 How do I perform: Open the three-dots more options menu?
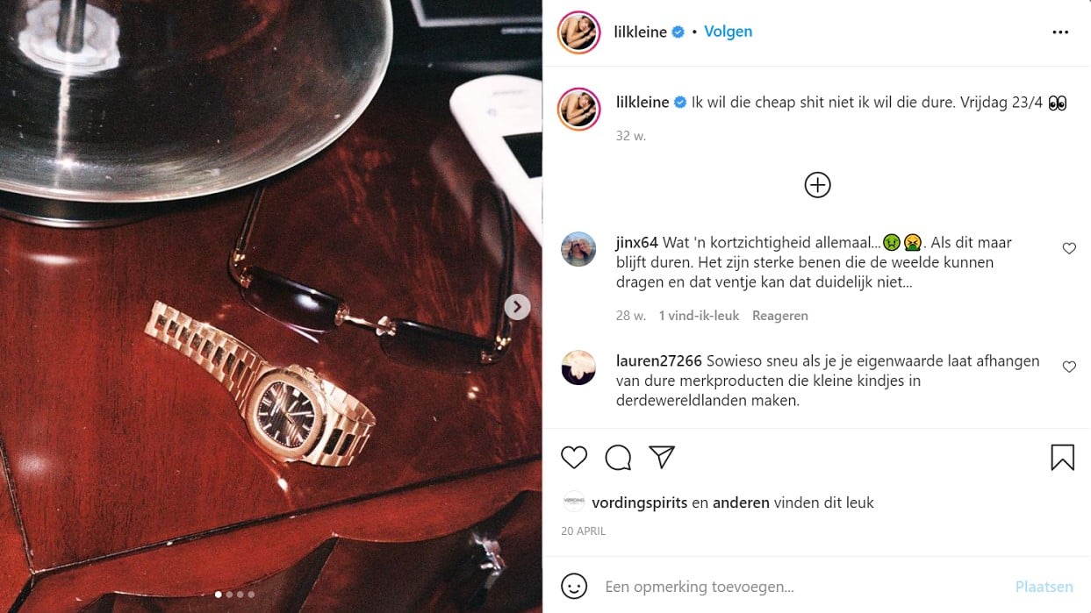[1060, 32]
